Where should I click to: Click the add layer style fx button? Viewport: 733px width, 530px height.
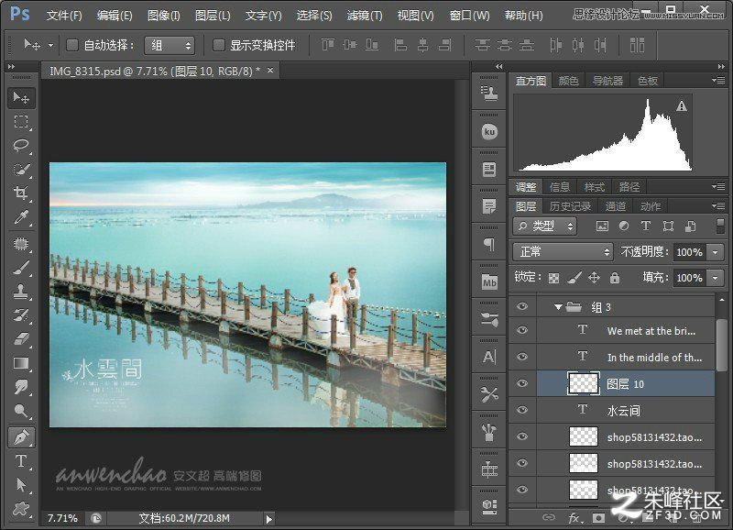click(575, 518)
